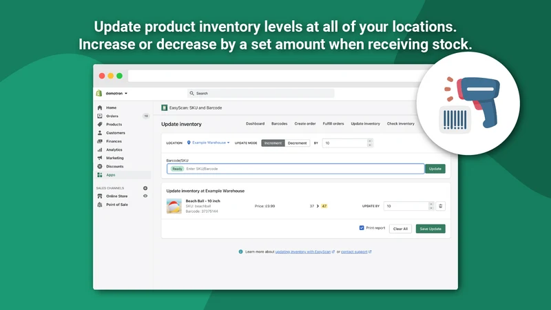Delete the Beach Ball row trash icon
Viewport: 551px width, 310px height.
point(440,206)
